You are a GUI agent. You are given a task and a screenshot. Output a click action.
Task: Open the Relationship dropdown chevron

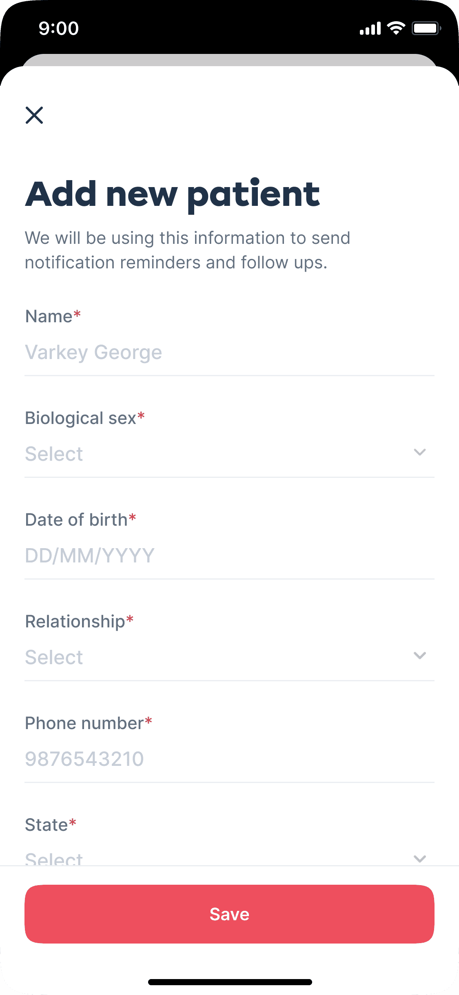click(x=419, y=656)
